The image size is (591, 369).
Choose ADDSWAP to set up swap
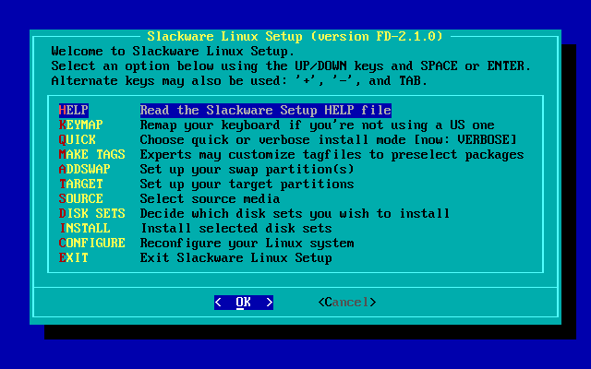coord(84,169)
